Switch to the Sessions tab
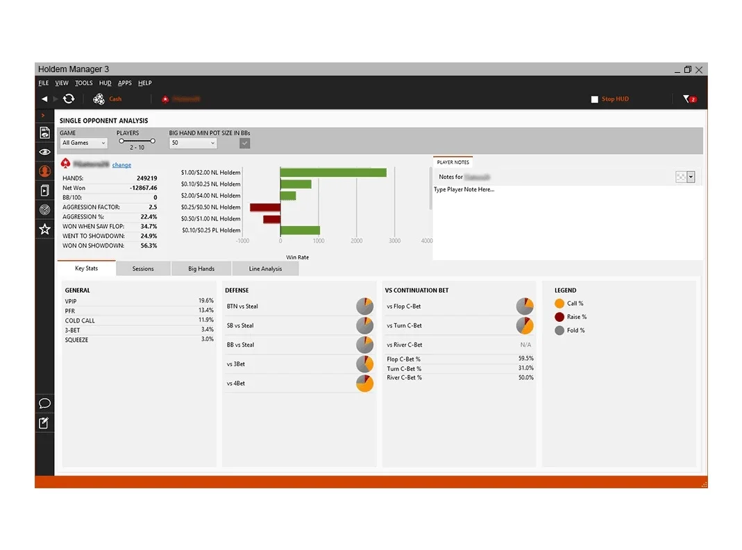The image size is (742, 550). coord(143,268)
